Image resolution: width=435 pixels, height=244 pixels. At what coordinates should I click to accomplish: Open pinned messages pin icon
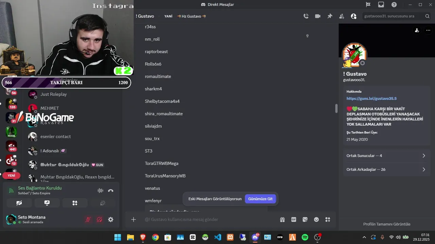(330, 16)
